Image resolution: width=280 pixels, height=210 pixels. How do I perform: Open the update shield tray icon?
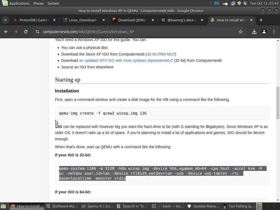tap(239, 3)
